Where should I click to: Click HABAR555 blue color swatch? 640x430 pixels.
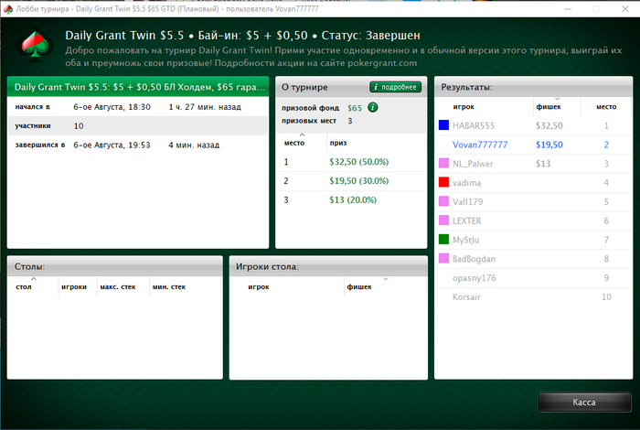(443, 125)
